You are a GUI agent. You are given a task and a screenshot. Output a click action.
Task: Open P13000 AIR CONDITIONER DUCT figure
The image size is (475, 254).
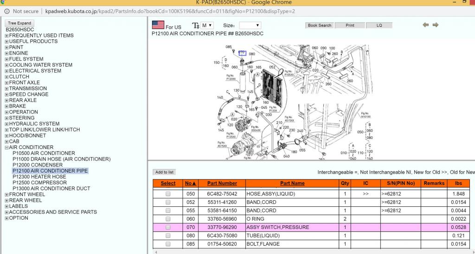click(x=51, y=188)
